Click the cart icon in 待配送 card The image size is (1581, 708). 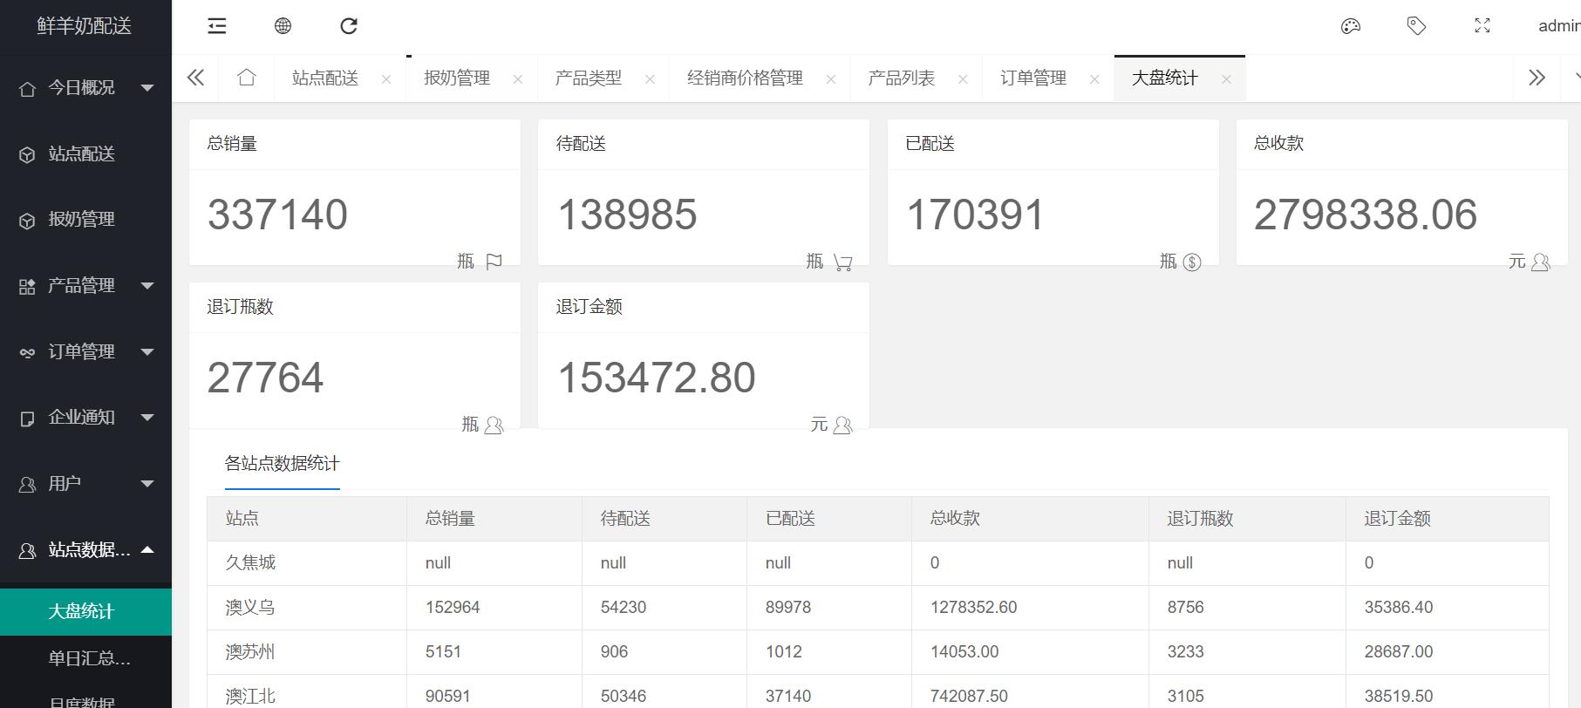842,262
